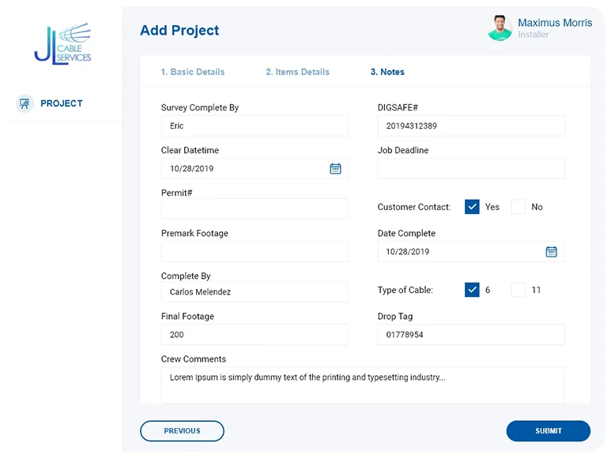Open the Date Complete calendar icon
611x458 pixels.
[x=551, y=251]
